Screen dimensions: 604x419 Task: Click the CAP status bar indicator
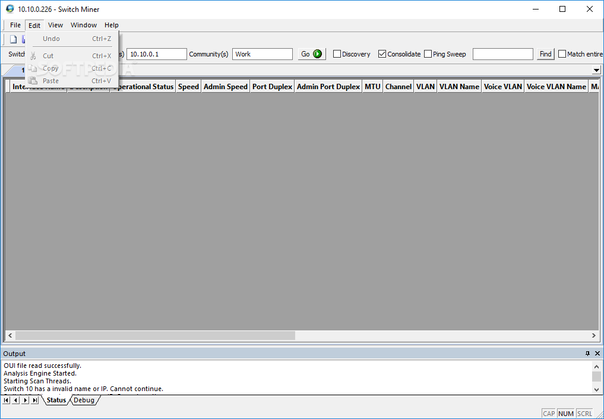coord(549,414)
